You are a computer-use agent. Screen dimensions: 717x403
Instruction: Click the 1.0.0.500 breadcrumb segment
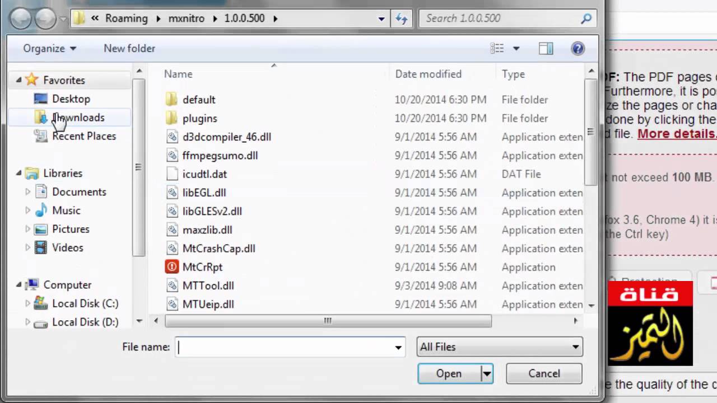coord(244,18)
